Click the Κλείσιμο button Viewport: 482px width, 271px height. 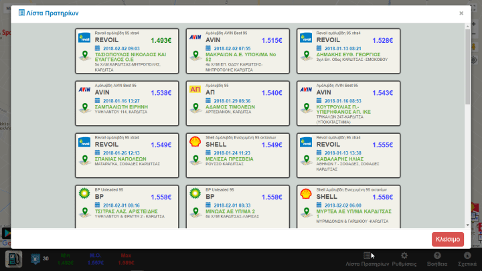click(x=448, y=240)
